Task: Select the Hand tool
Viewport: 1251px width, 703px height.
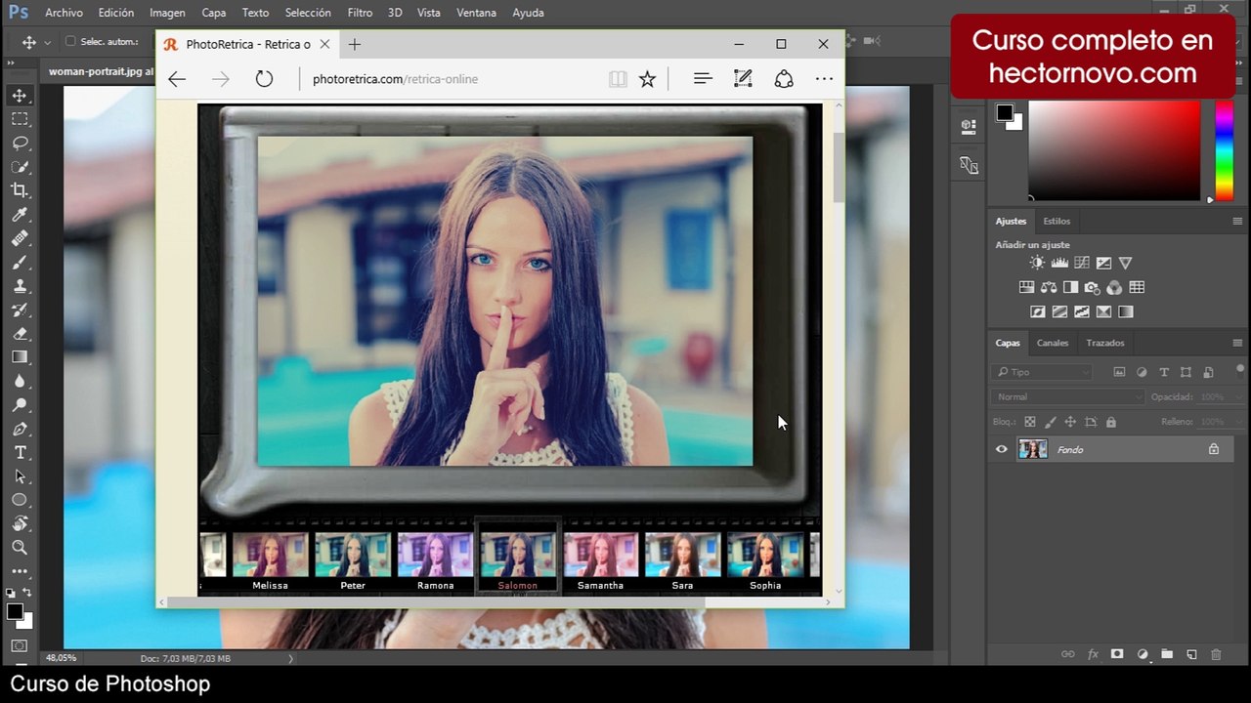Action: [x=20, y=524]
